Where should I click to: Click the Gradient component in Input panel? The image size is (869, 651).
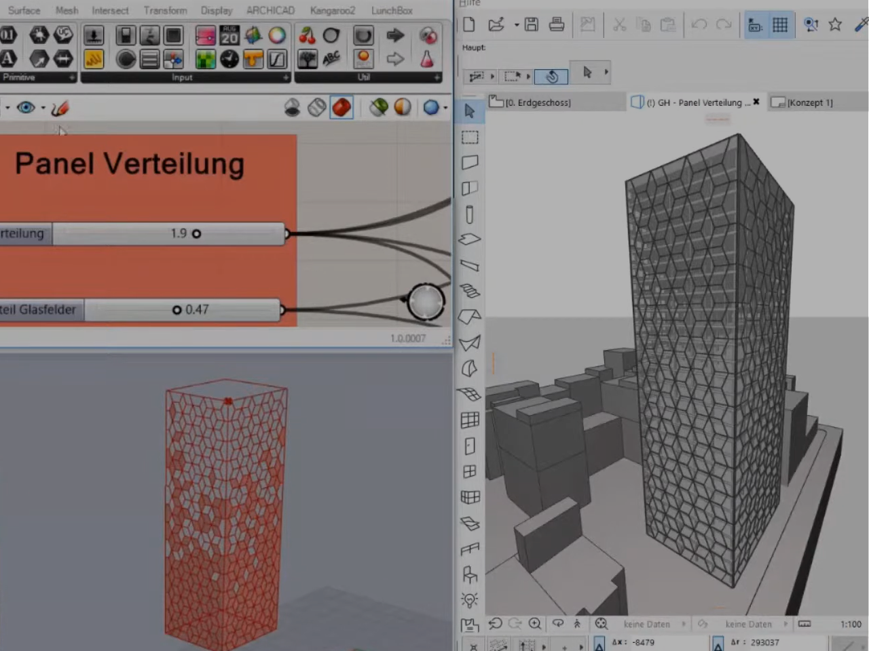pyautogui.click(x=205, y=35)
